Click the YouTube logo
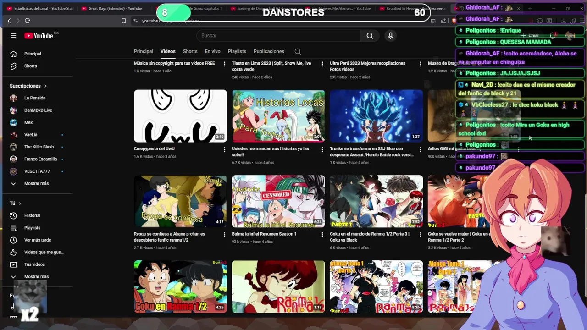 tap(39, 36)
